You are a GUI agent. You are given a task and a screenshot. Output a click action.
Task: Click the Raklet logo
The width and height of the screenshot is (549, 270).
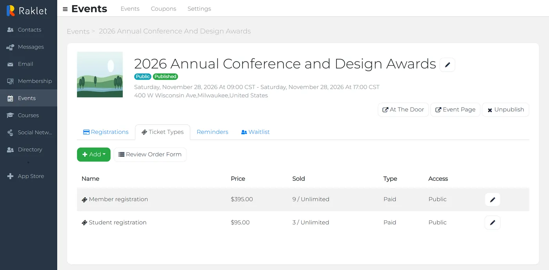27,11
